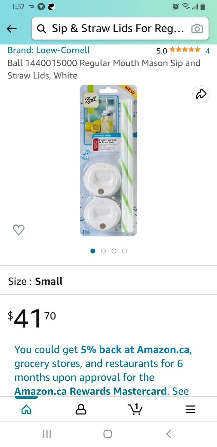Select third image carousel dot
Screen dimensions: 217x447
[114, 251]
